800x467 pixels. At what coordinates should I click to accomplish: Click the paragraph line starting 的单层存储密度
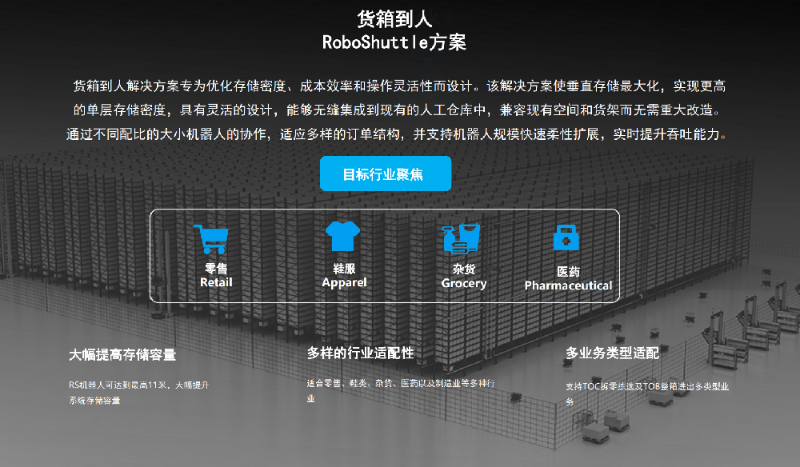click(x=399, y=110)
